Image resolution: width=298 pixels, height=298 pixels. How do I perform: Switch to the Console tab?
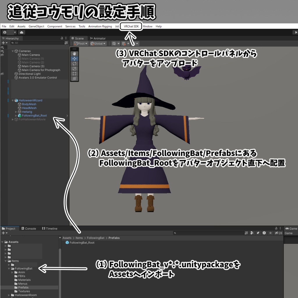point(29,228)
